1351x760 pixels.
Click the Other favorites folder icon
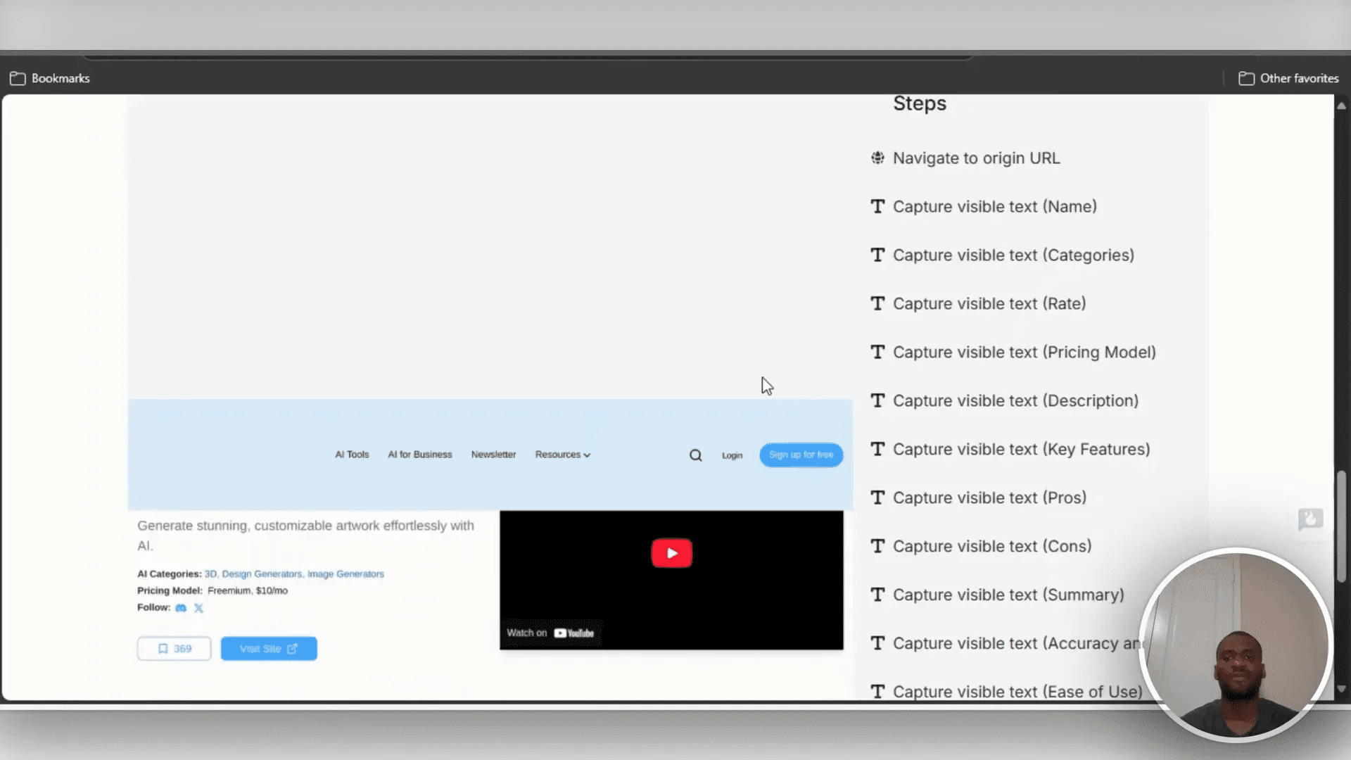[1246, 78]
